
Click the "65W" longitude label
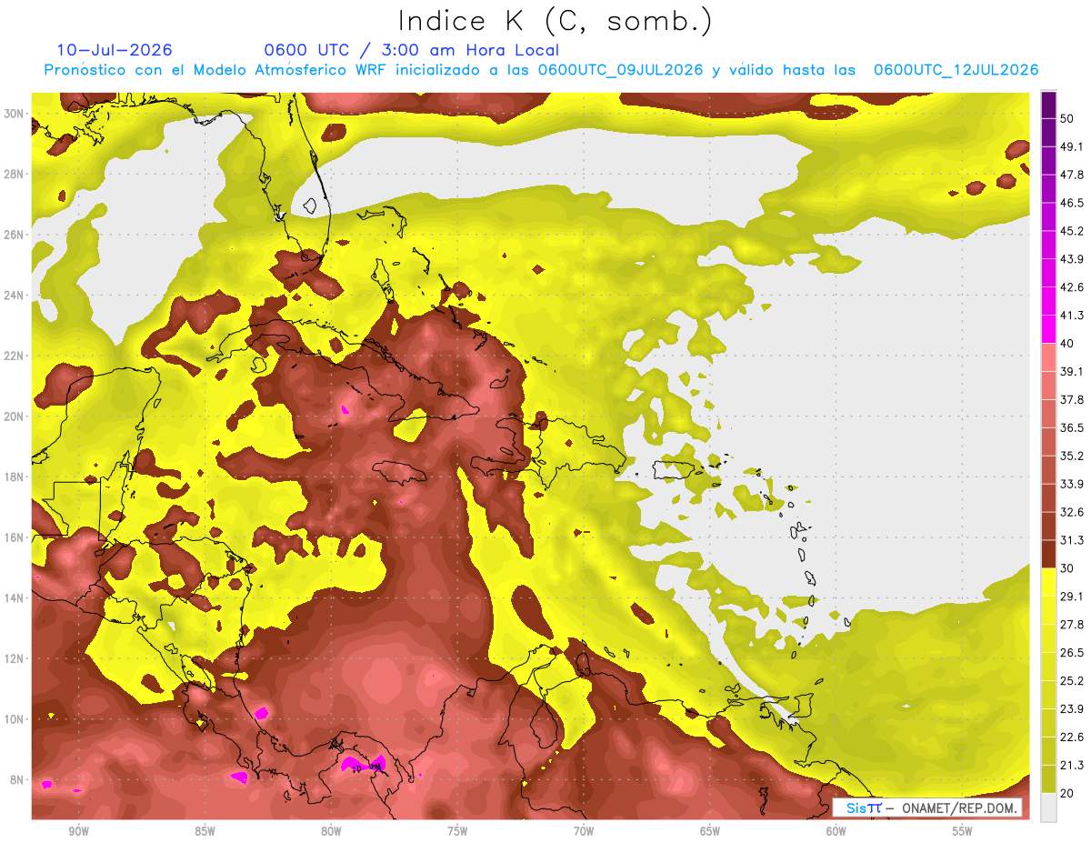point(710,831)
